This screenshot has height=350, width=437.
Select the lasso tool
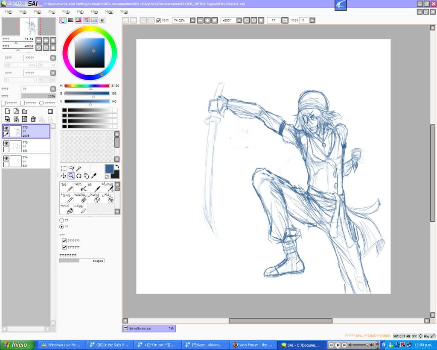(71, 168)
